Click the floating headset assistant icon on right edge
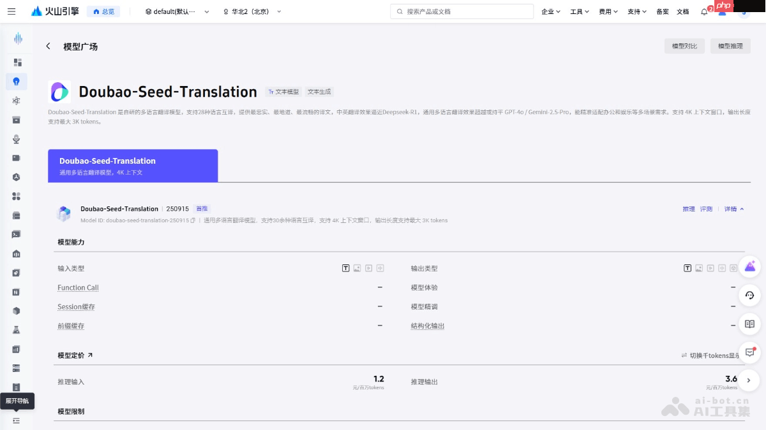Screen dimensions: 766x430 tap(749, 296)
